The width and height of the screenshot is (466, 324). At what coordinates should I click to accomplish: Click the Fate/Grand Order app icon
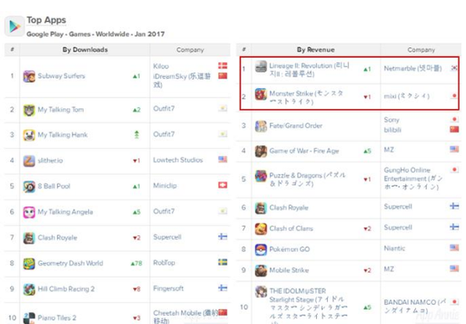(x=261, y=126)
